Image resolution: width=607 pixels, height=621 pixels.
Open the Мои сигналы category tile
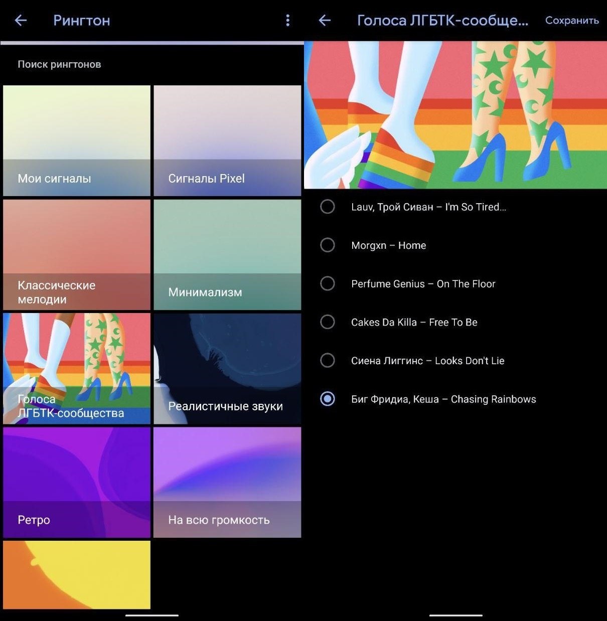tap(77, 140)
